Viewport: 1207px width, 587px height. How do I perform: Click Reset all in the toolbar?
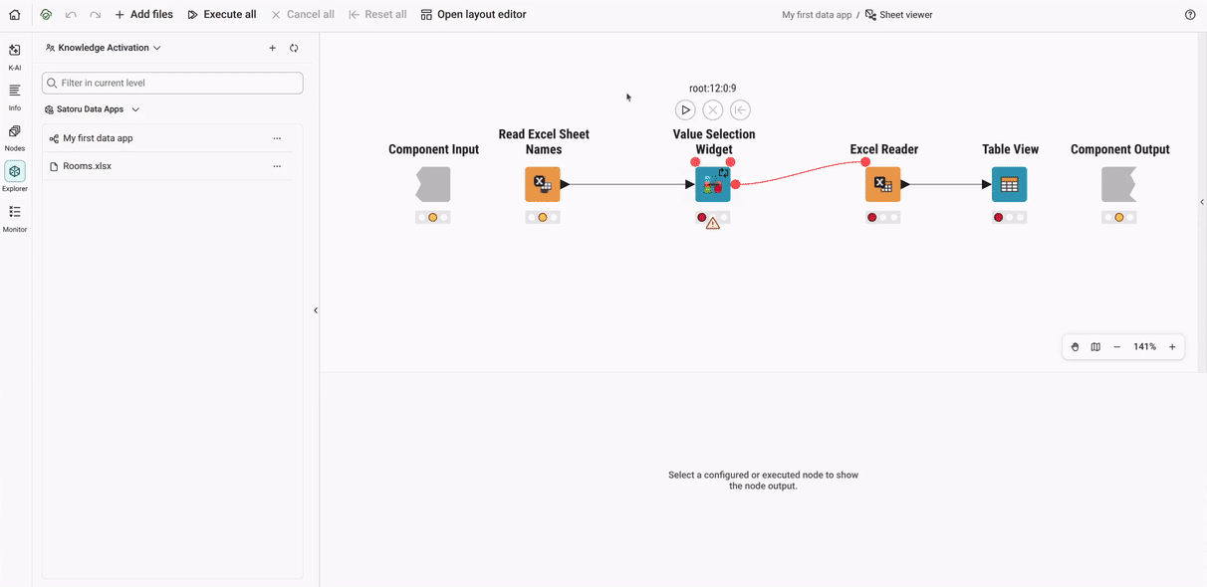pos(377,15)
